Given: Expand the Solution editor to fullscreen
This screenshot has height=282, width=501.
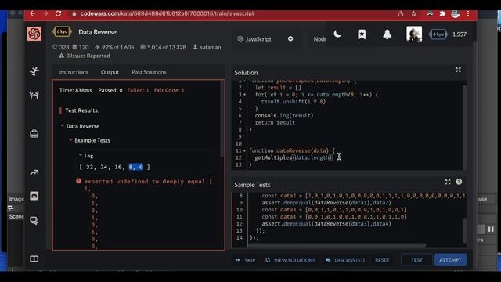Looking at the screenshot, I should click(458, 70).
